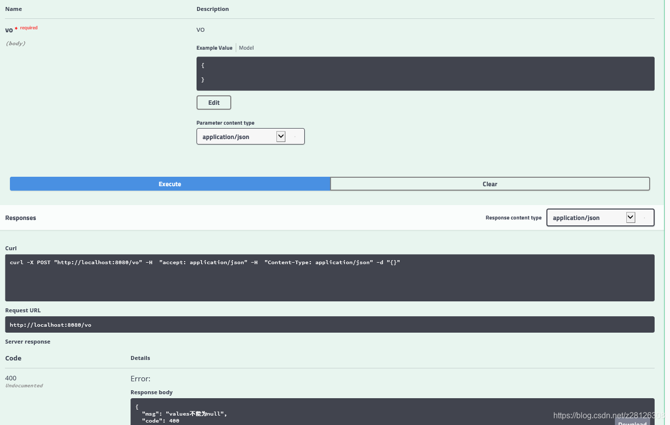Click the msg values不能为null line
670x425 pixels.
[x=185, y=414]
